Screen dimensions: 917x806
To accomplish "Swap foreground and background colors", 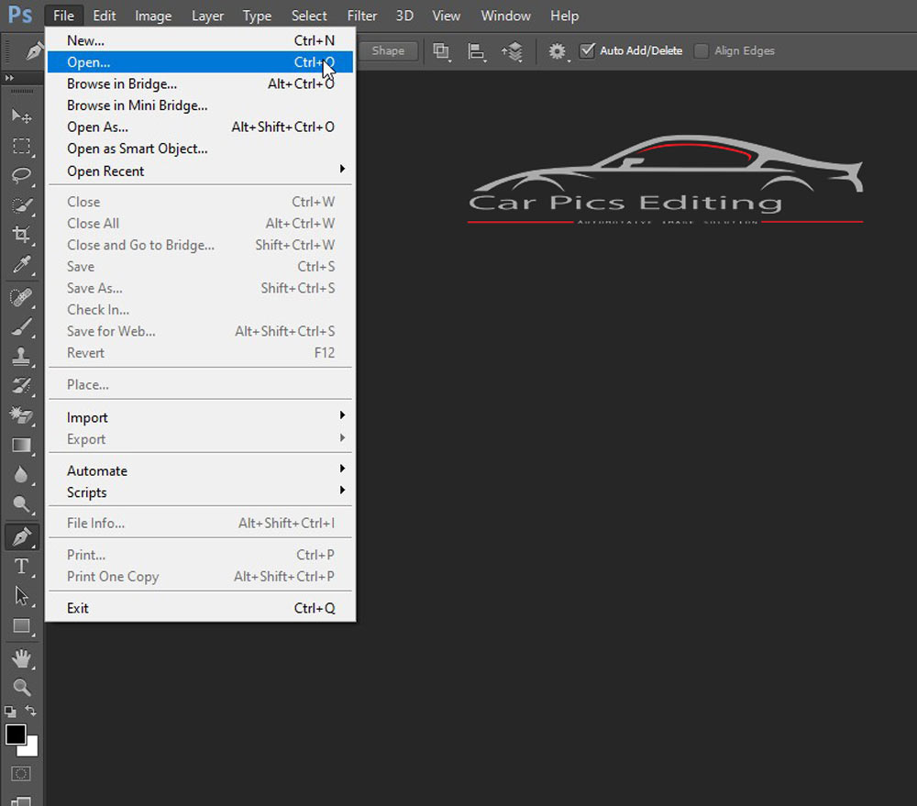I will pyautogui.click(x=30, y=711).
